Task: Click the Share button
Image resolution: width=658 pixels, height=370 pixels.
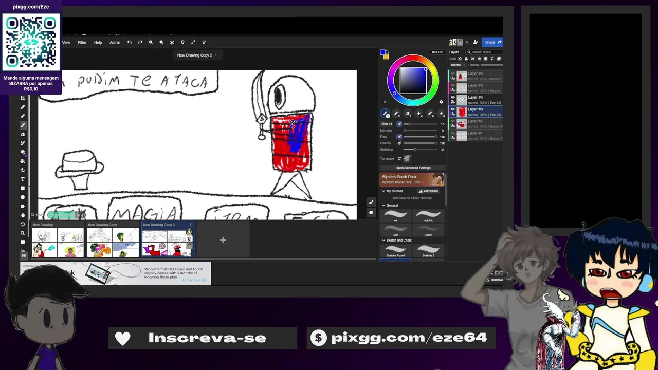Action: coord(492,42)
